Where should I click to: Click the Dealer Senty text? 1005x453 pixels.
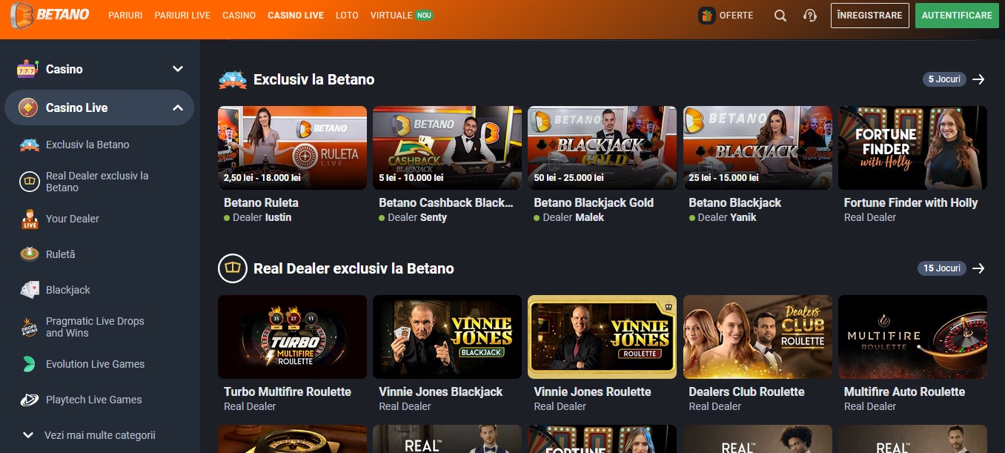[x=417, y=217]
